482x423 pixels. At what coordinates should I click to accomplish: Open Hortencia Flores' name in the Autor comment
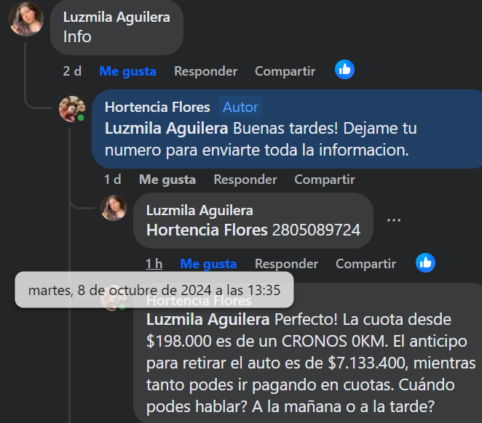157,107
